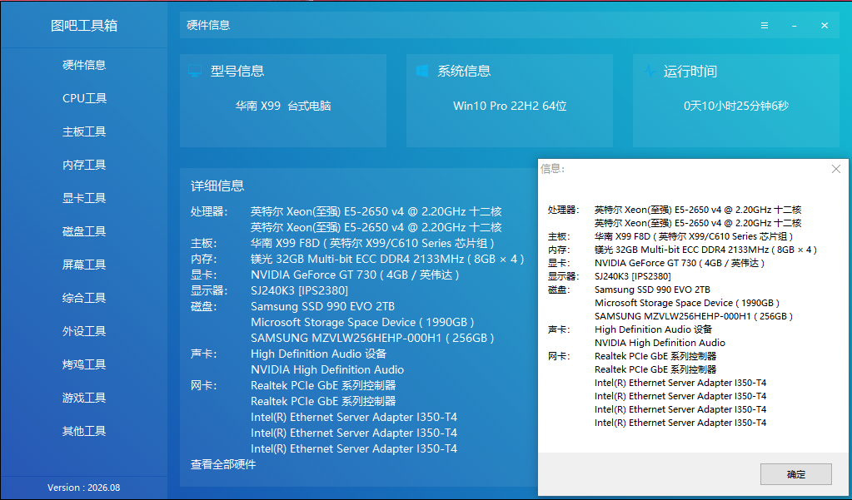Image resolution: width=852 pixels, height=500 pixels.
Task: Open 磁盘工具 in the sidebar
Action: point(84,231)
